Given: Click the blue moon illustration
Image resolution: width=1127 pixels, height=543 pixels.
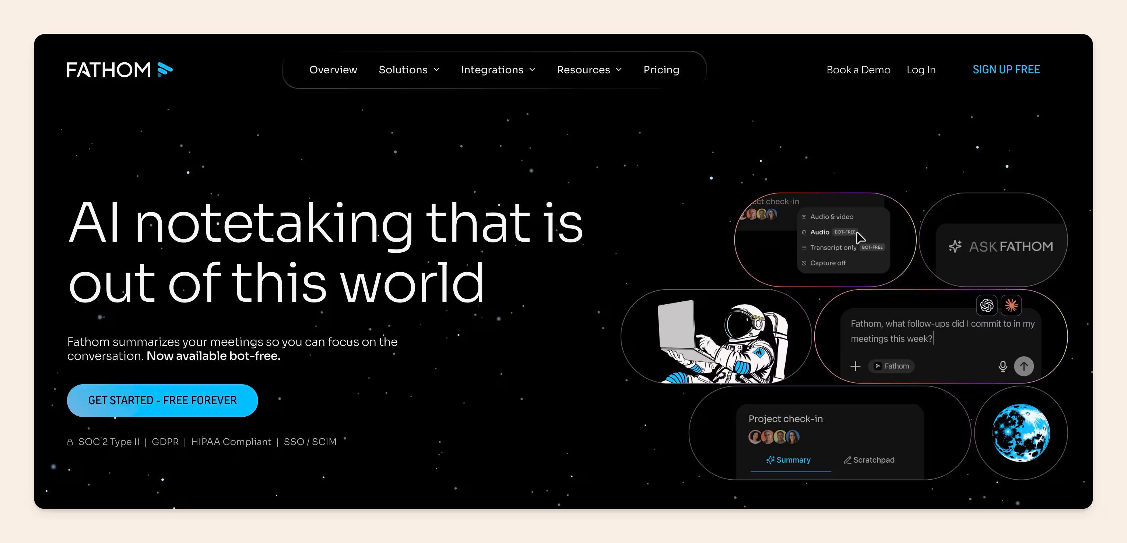Looking at the screenshot, I should click(x=1021, y=433).
